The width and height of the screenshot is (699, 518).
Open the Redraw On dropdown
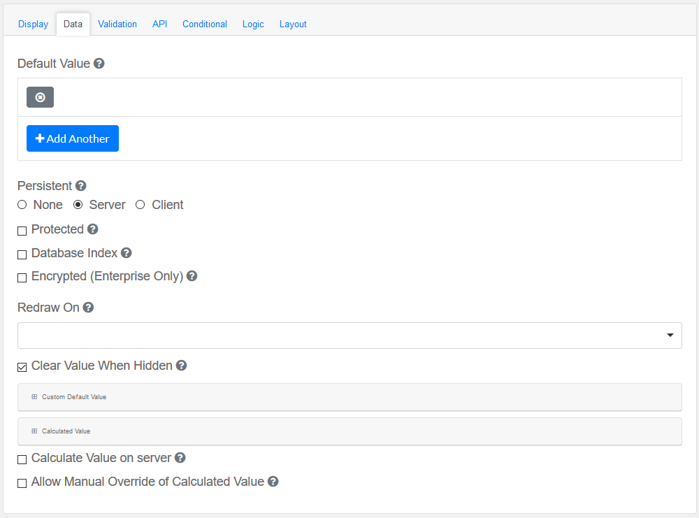click(349, 336)
